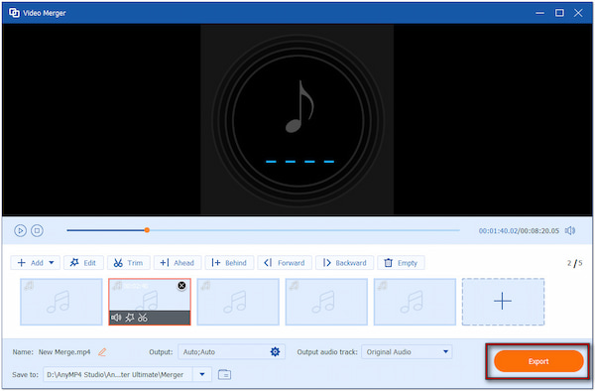Open output settings with the gear icon
Image resolution: width=595 pixels, height=391 pixels.
(275, 352)
